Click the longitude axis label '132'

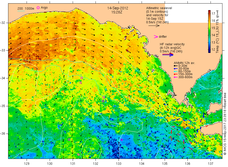96,164
